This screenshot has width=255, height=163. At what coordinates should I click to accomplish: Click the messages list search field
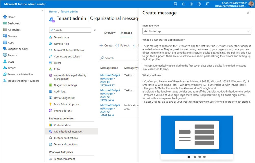[x=118, y=58]
